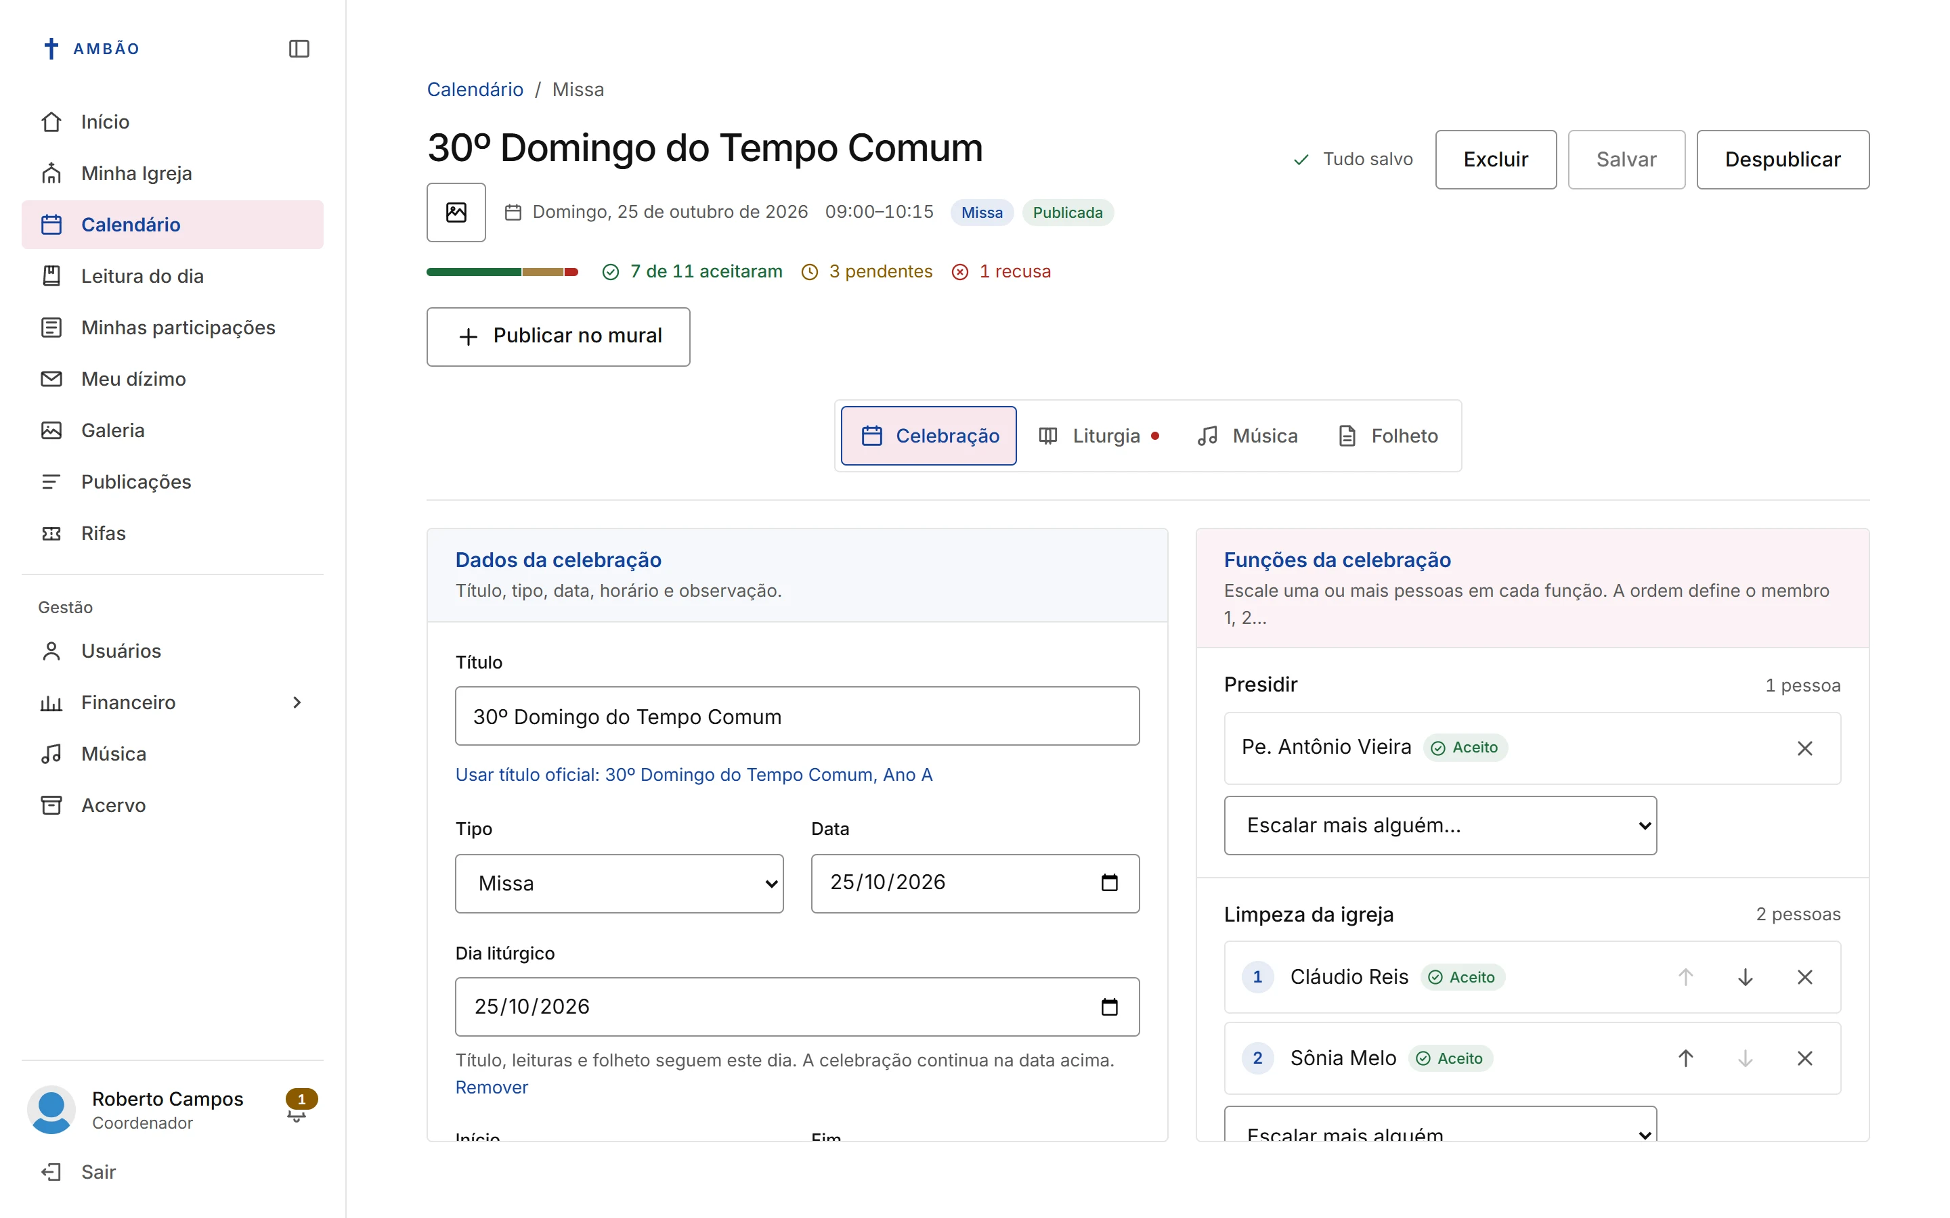This screenshot has height=1218, width=1950.
Task: Click Sair to log out
Action: click(x=173, y=1172)
